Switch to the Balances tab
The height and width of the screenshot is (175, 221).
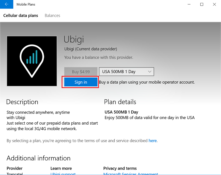pos(52,16)
